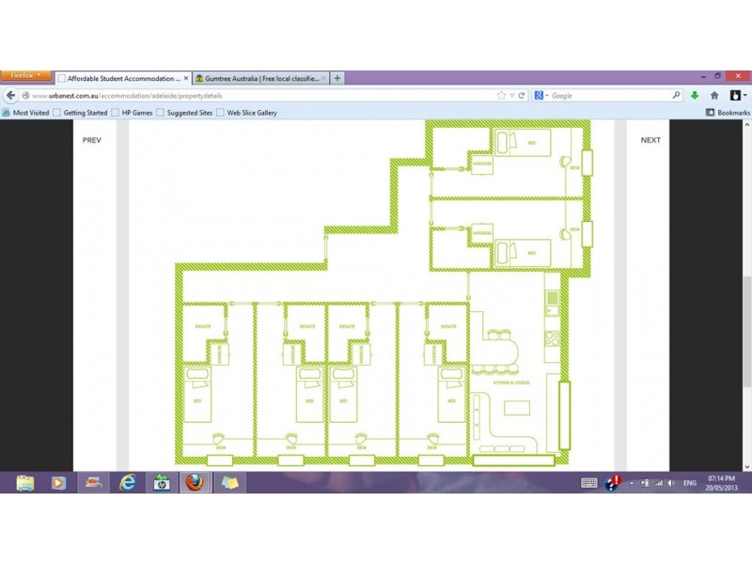Launch Internet Explorer from the taskbar
Screen dimensions: 752x564
[x=127, y=482]
